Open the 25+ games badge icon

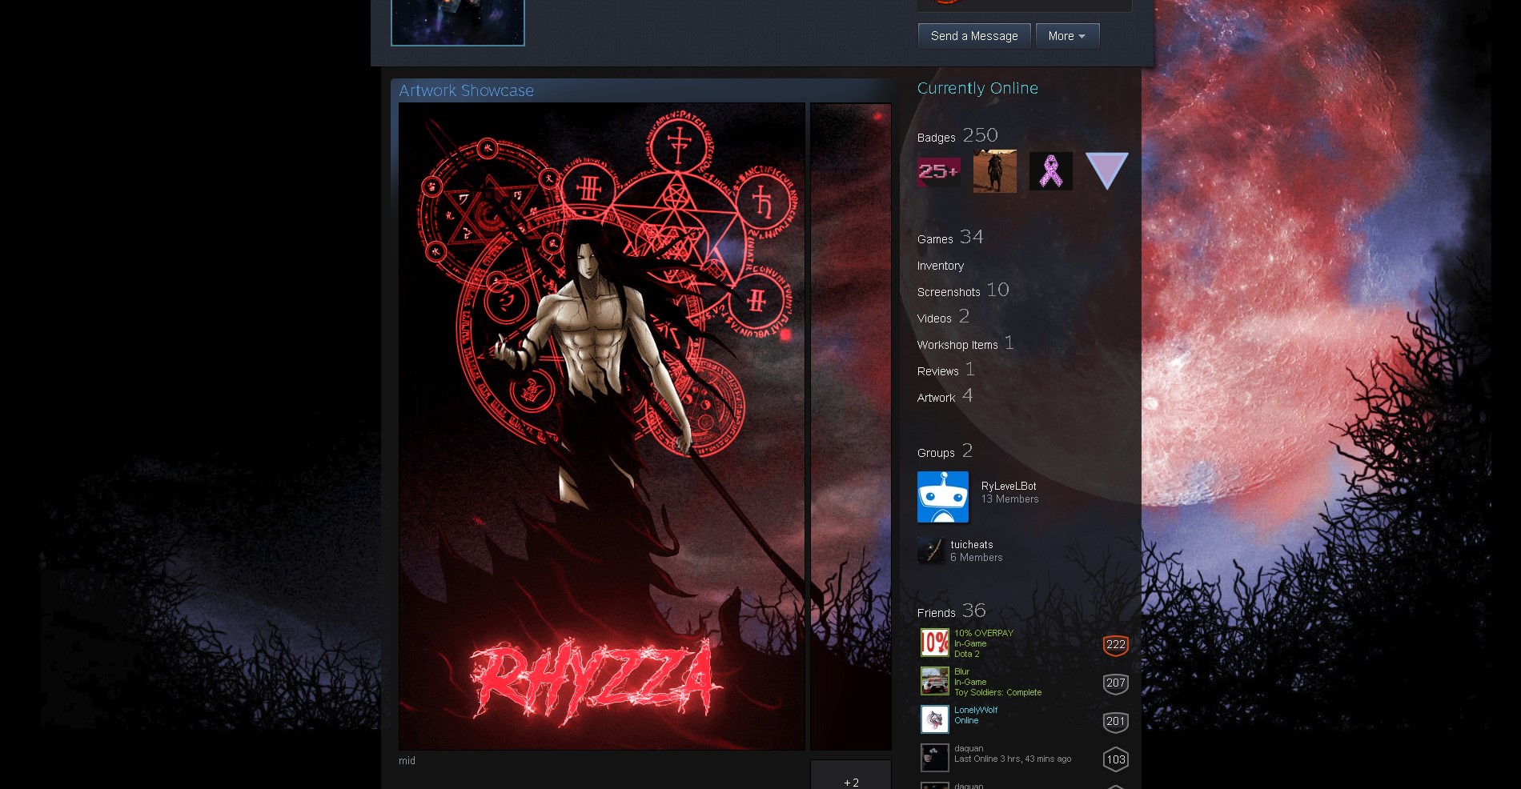[938, 171]
